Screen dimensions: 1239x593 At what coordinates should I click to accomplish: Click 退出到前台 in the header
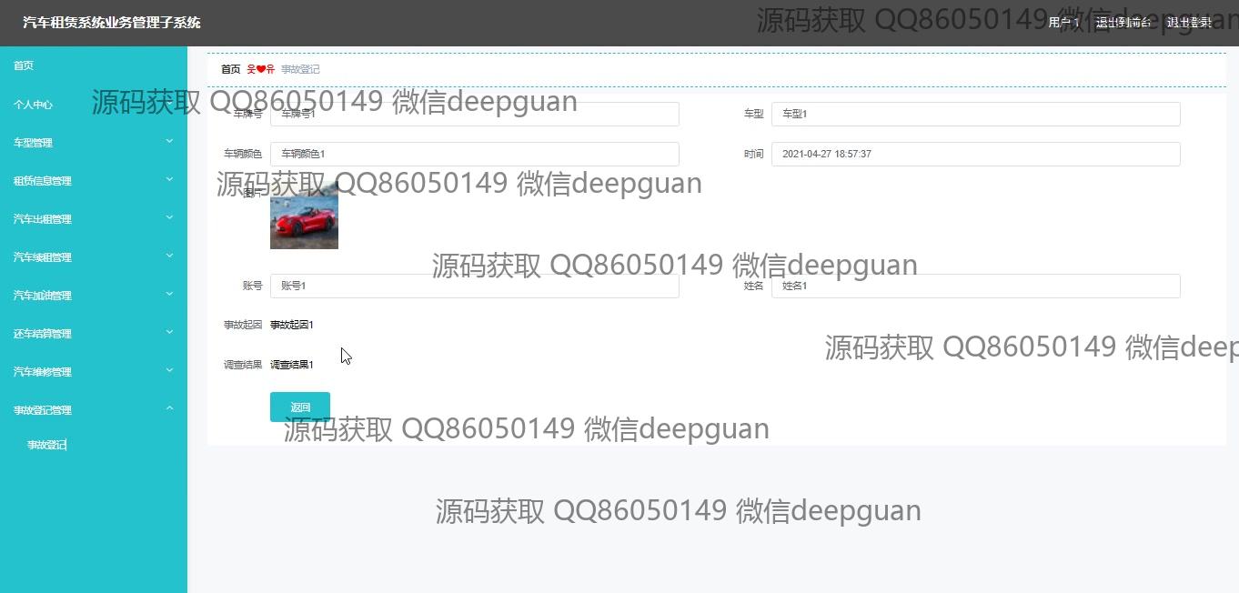point(1123,23)
